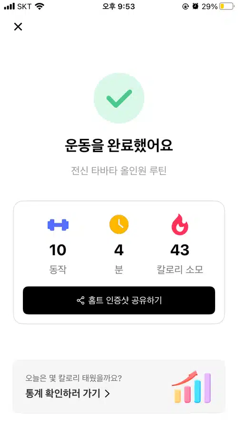
Task: Tap the blue dumbbell icon
Action: point(58,225)
